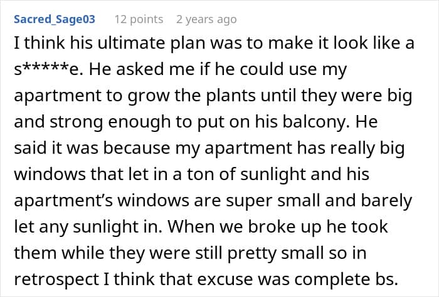
Task: Click the 2 years ago timestamp
Action: tap(206, 19)
